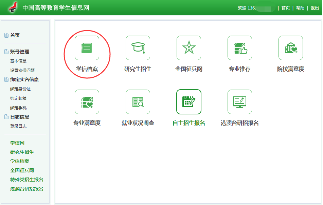This screenshot has width=323, height=205.
Task: Click the 欢迎 136 username text
Action: [x=247, y=8]
